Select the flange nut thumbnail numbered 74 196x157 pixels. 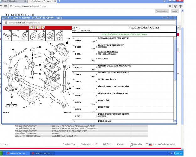(41, 35)
